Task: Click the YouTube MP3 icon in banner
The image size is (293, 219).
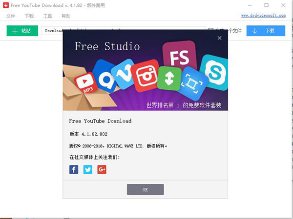Action: [88, 82]
